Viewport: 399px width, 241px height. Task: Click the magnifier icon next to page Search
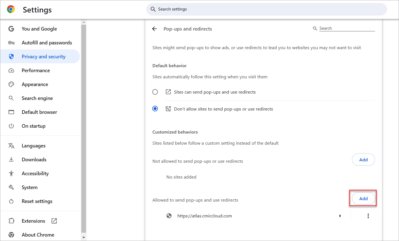click(315, 28)
